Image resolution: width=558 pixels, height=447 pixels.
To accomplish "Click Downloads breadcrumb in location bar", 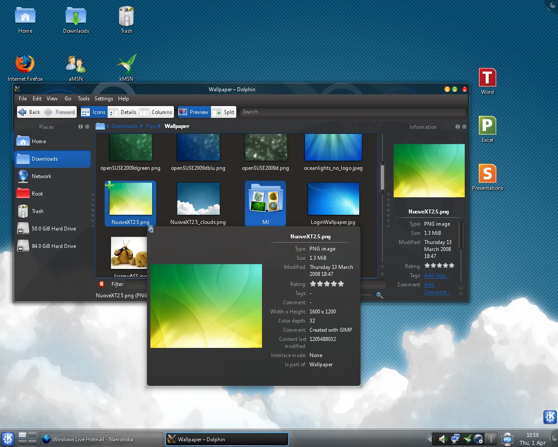I will pos(124,126).
